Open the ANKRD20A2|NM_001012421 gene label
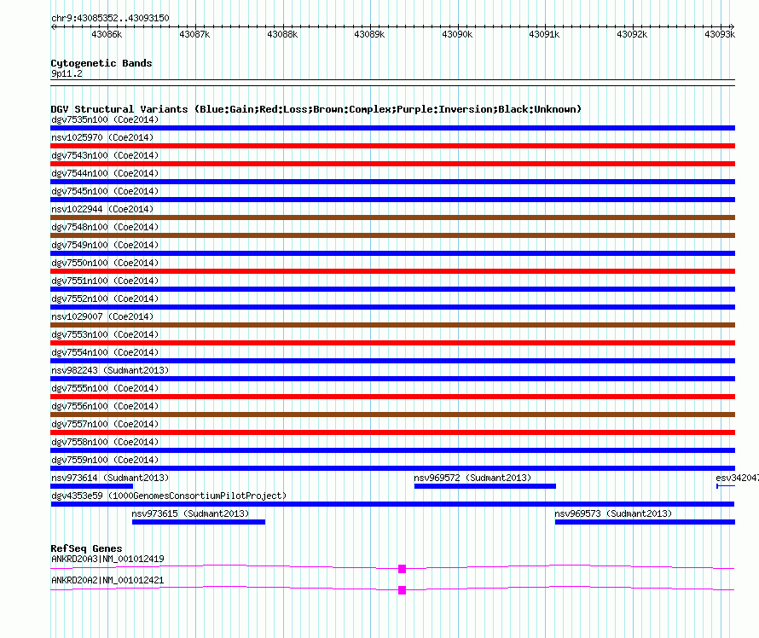 107,580
